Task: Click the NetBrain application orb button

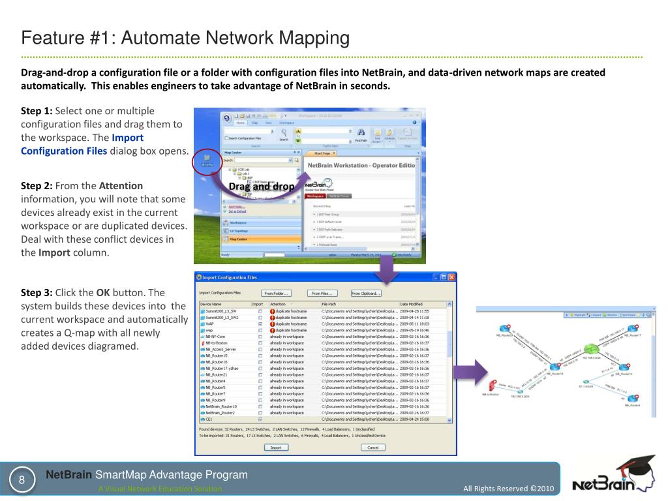Action: click(226, 118)
